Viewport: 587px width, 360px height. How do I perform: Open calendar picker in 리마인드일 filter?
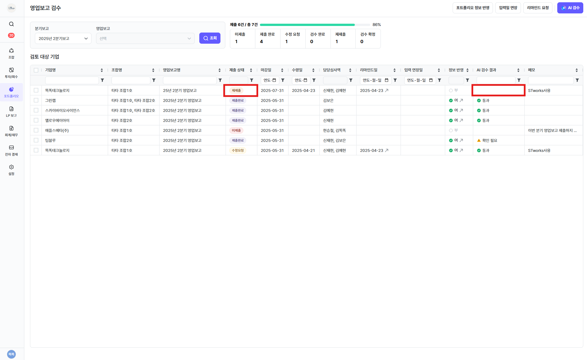click(387, 80)
